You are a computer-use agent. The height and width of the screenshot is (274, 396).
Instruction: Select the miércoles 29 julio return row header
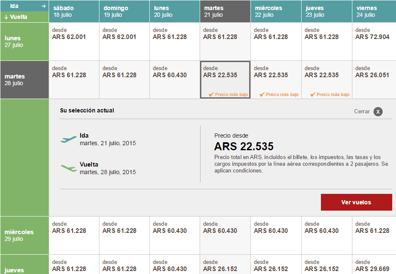coord(24,235)
